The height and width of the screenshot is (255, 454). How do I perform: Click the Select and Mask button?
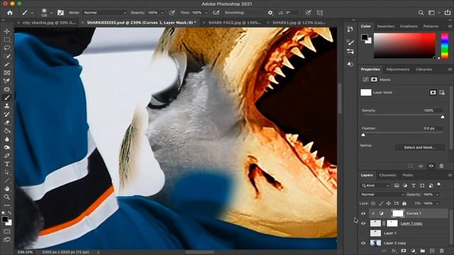pos(419,147)
